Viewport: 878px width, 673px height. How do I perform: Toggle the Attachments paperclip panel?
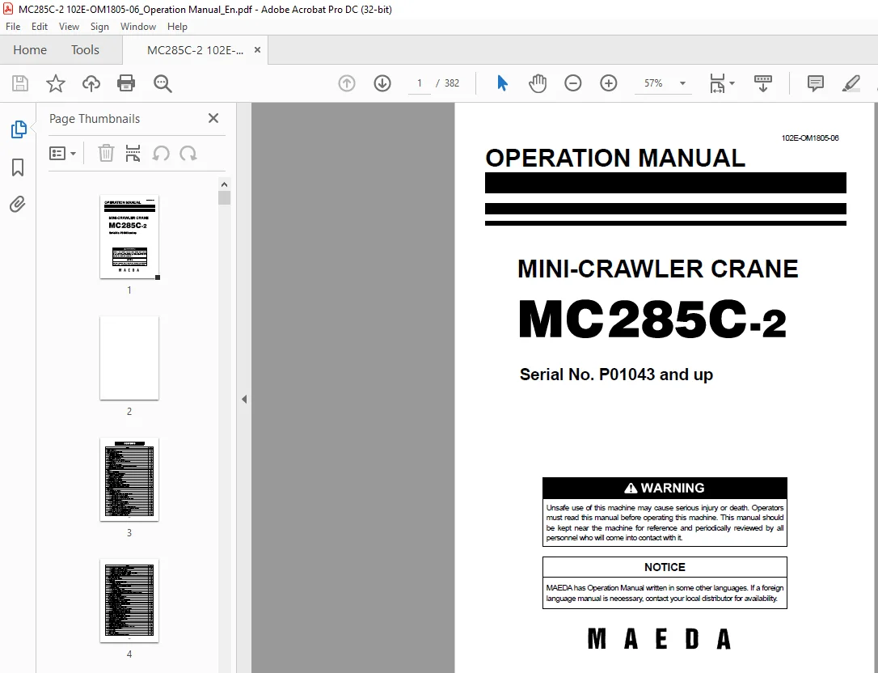click(17, 204)
